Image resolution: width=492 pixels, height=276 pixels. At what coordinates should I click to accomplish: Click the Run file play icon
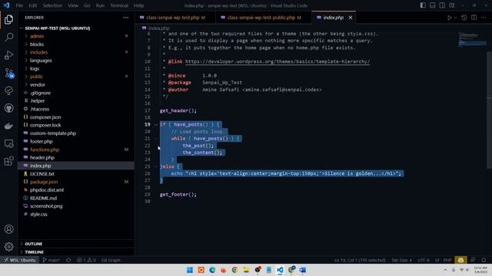(449, 18)
